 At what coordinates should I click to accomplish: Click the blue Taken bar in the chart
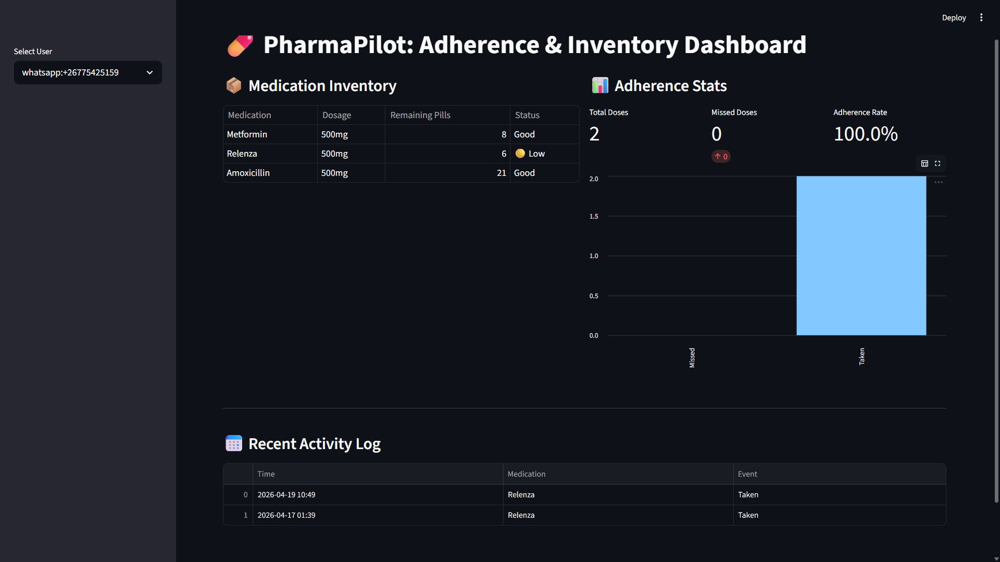coord(861,256)
